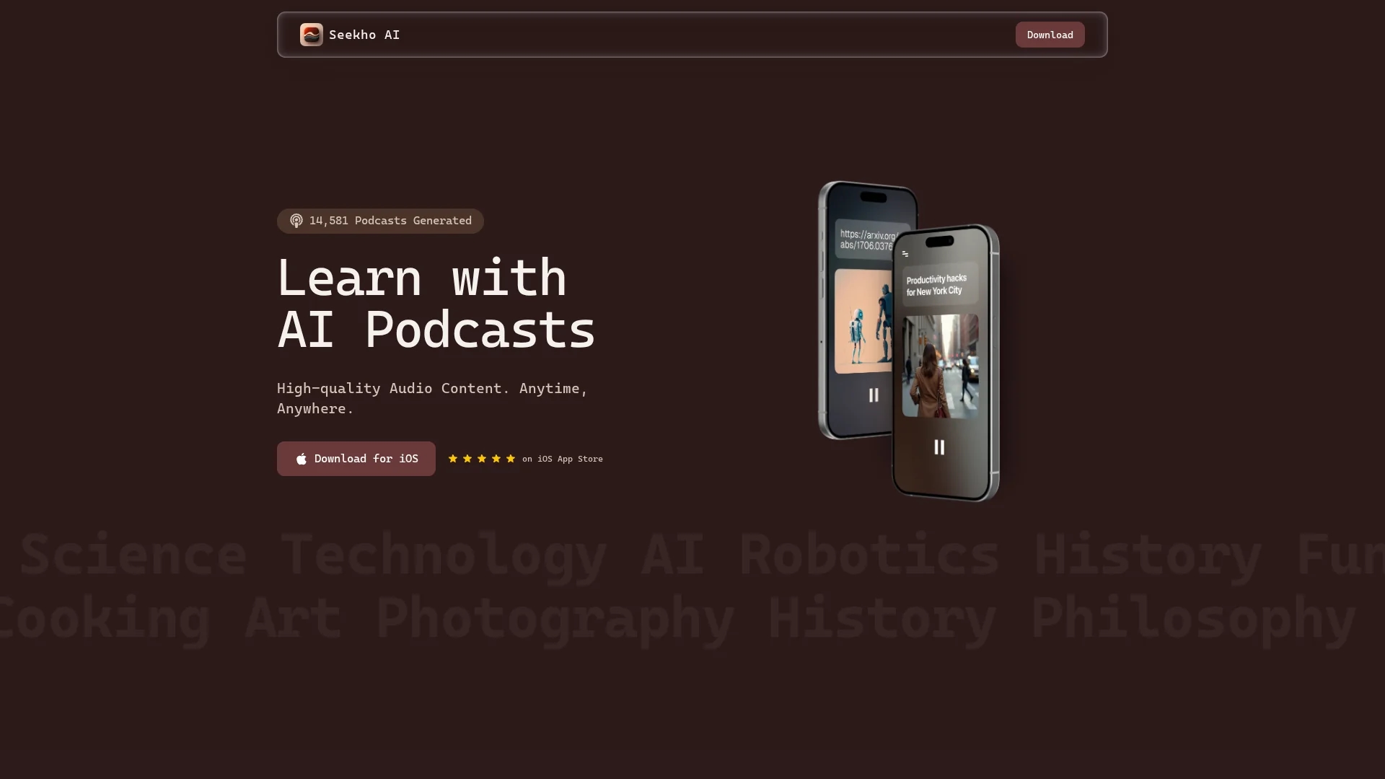The width and height of the screenshot is (1385, 779).
Task: Click the Seekho AI logo icon
Action: coord(312,35)
